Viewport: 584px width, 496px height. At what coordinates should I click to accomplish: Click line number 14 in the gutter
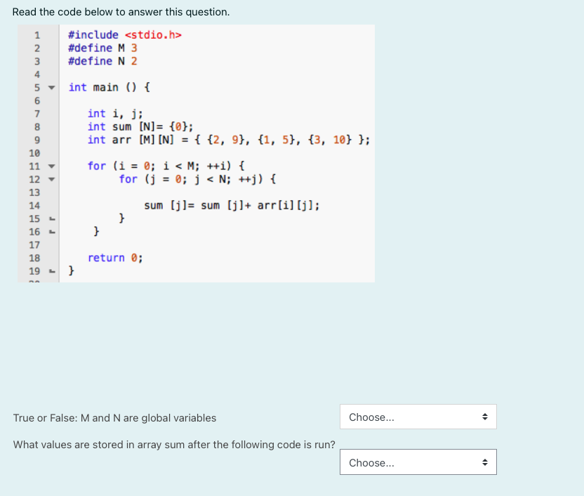click(x=35, y=205)
